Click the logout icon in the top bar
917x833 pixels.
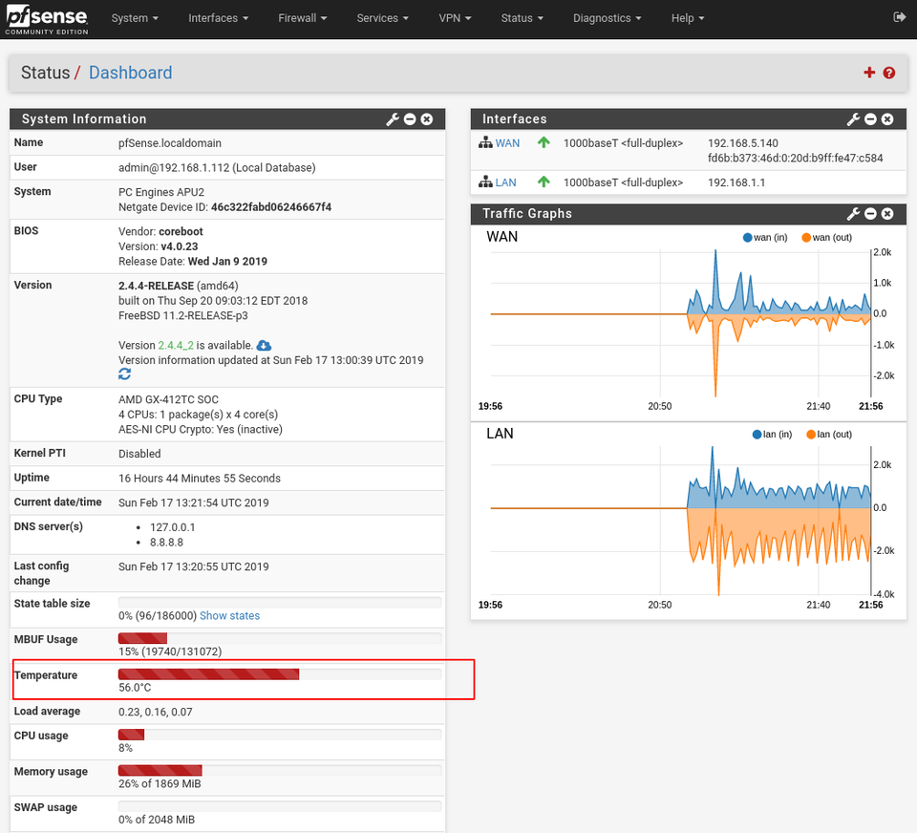pos(900,17)
